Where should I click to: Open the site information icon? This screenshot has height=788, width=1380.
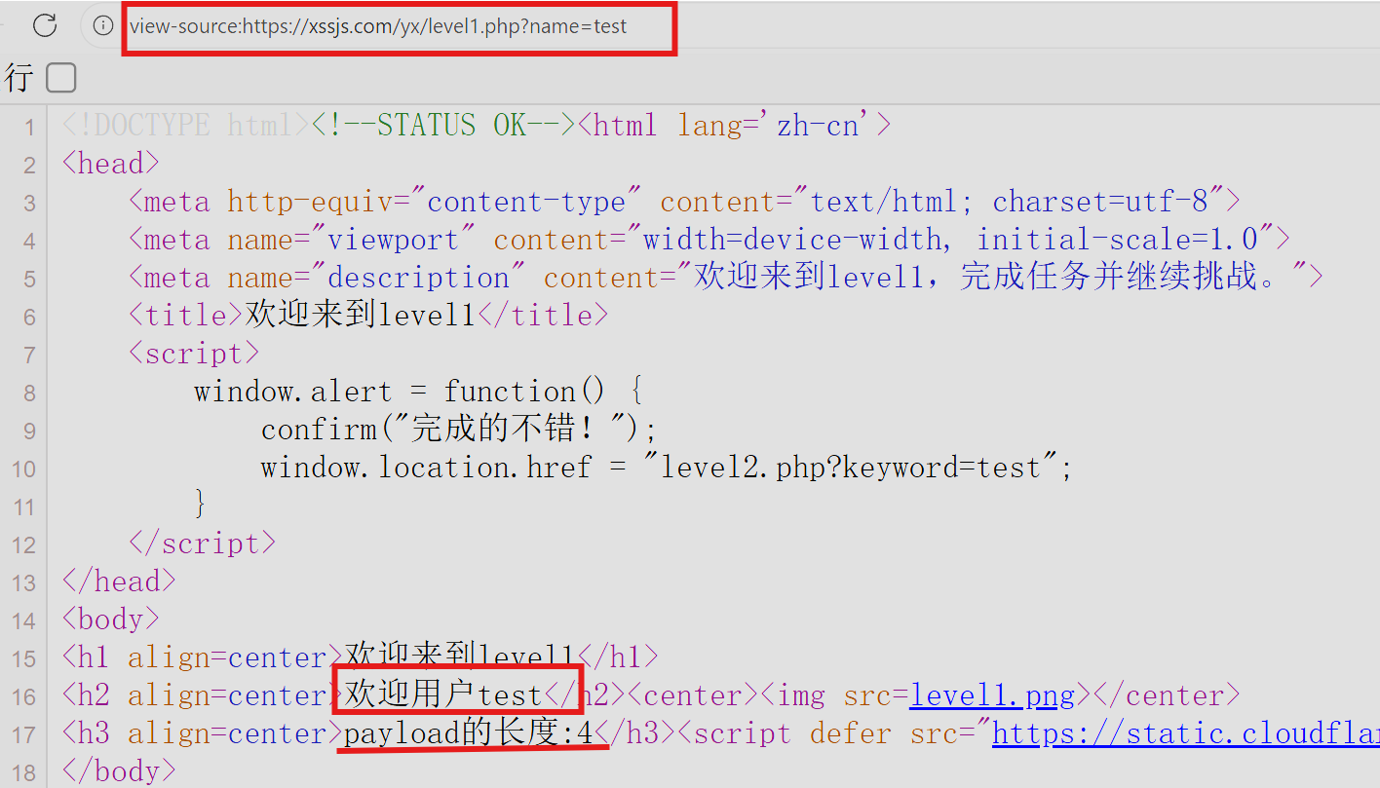[102, 26]
